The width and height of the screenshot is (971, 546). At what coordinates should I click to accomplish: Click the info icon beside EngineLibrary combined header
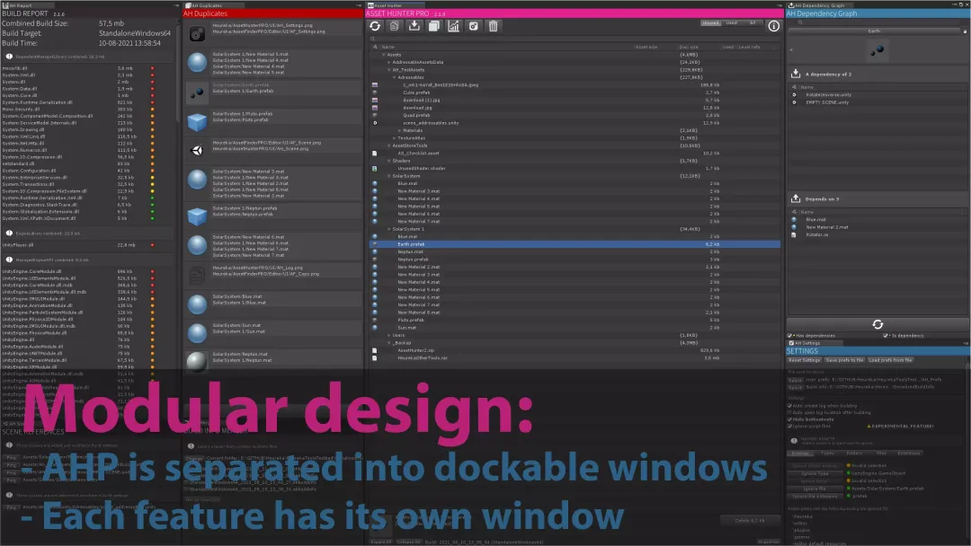[x=9, y=233]
